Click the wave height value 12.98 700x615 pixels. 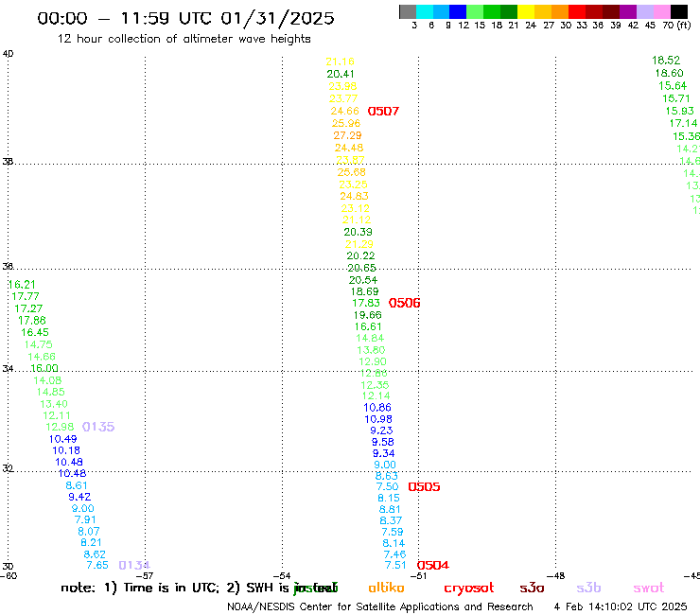click(60, 427)
